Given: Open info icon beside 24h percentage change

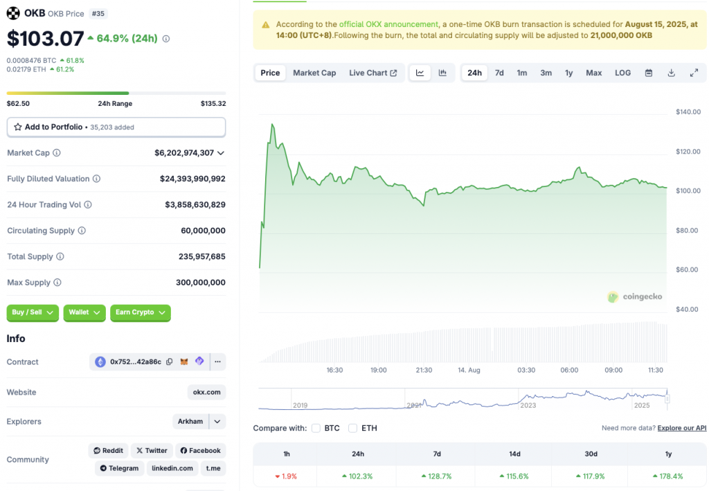Looking at the screenshot, I should [x=166, y=39].
